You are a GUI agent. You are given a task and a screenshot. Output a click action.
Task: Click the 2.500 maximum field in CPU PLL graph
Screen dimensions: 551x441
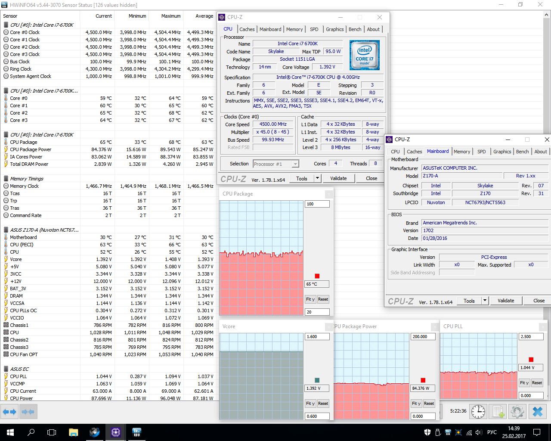coord(531,337)
